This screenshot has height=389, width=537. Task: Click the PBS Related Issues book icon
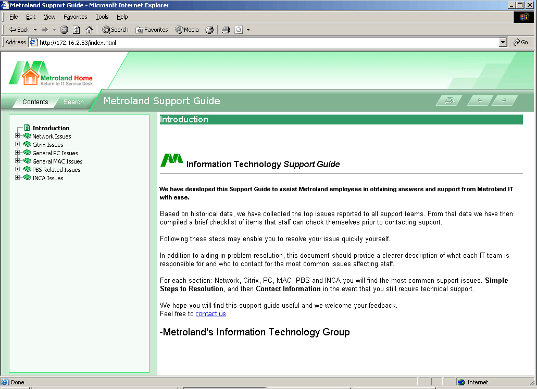(x=27, y=169)
